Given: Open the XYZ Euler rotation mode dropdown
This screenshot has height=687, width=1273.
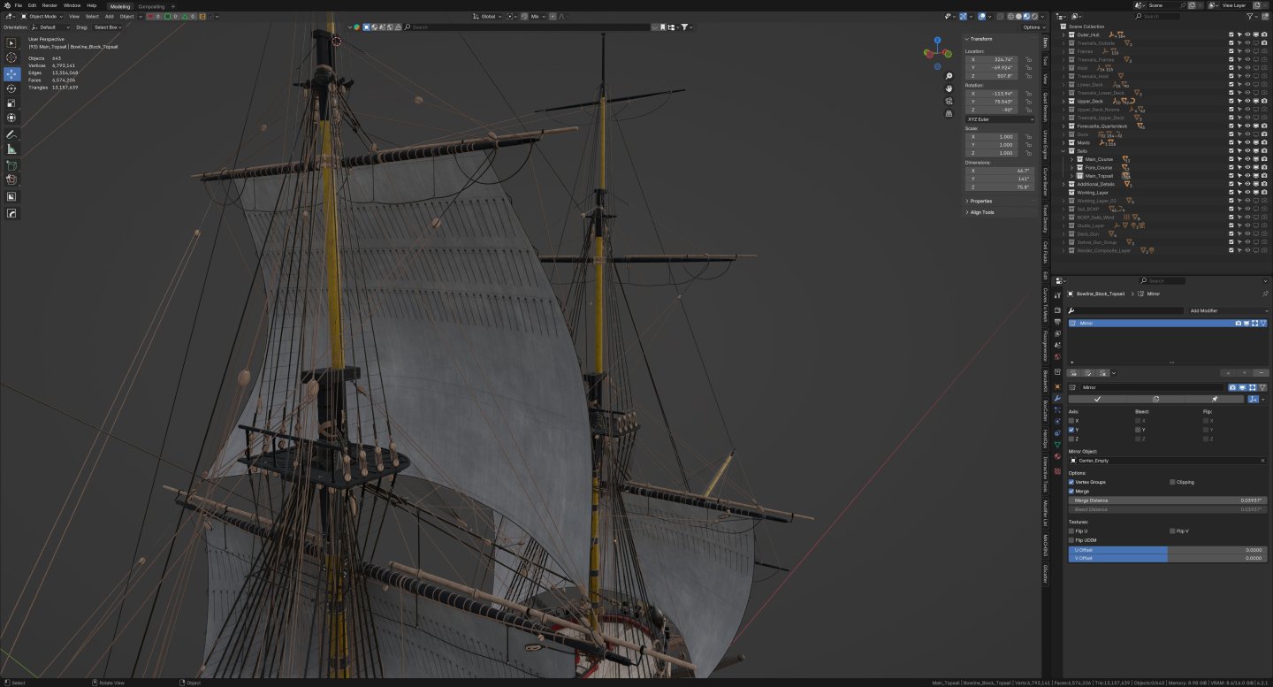Looking at the screenshot, I should click(x=1000, y=118).
